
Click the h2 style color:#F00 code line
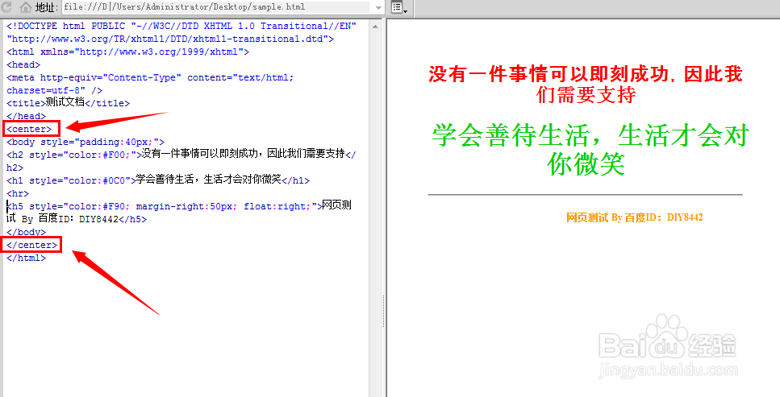181,154
